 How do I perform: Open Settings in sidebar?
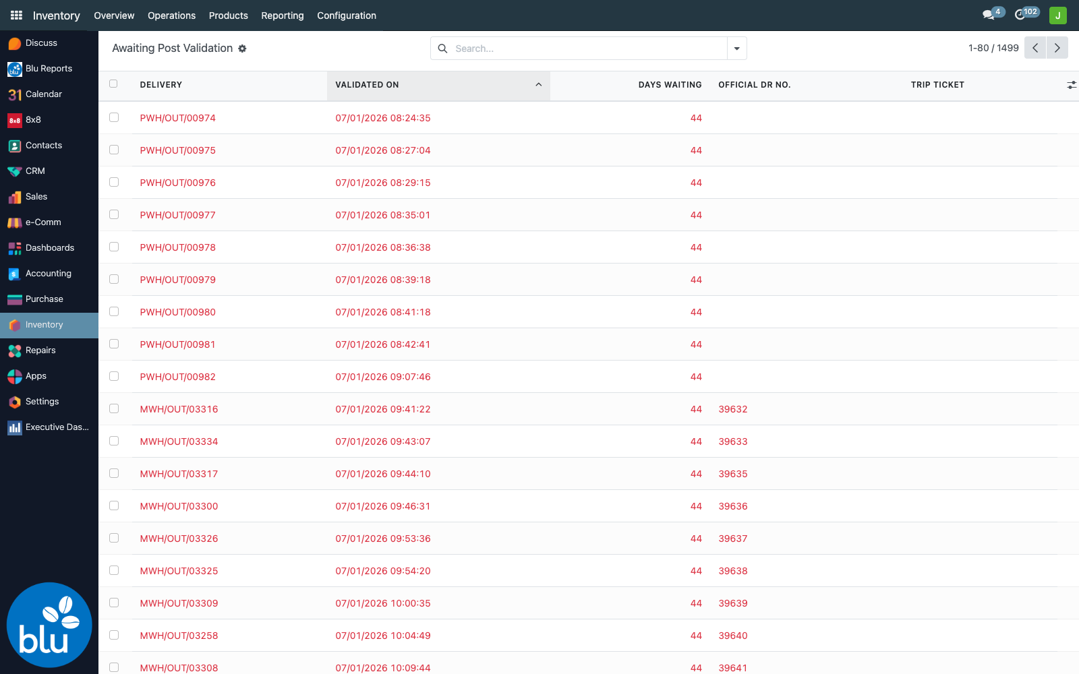(49, 402)
